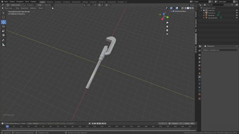
Task: Choose the Rotate tool
Action: click(x=3, y=26)
